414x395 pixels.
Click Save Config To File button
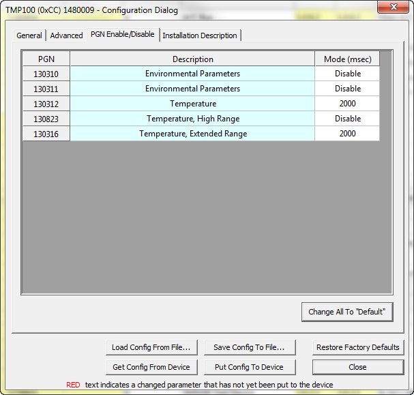[249, 347]
